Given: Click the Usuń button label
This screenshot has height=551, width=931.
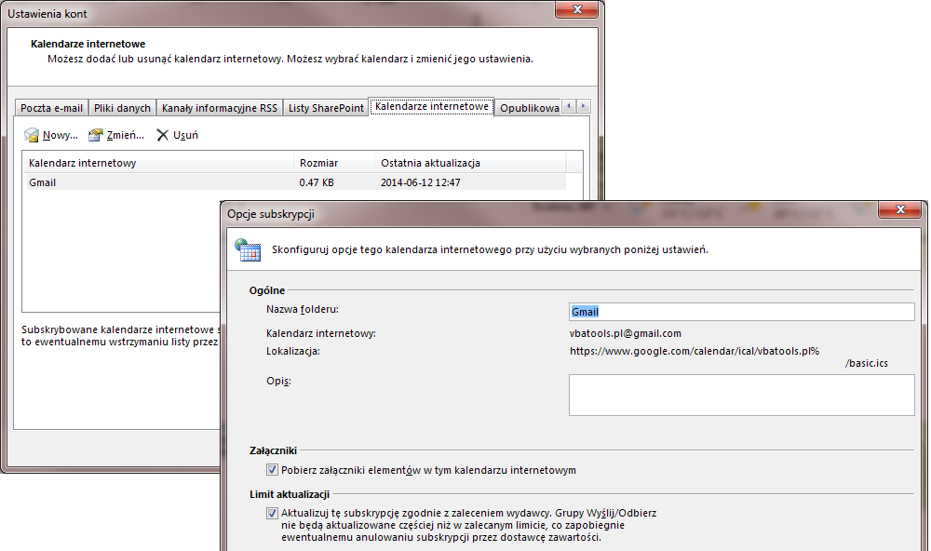Looking at the screenshot, I should tap(185, 135).
